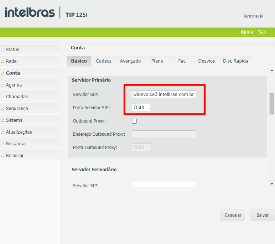275x244 pixels.
Task: Click the Endereço Outbound Proxy field
Action: [164, 134]
